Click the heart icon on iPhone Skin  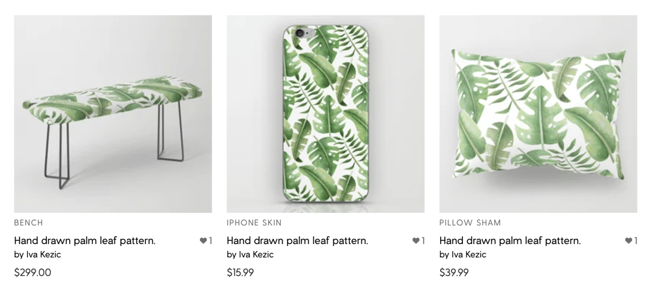[415, 240]
